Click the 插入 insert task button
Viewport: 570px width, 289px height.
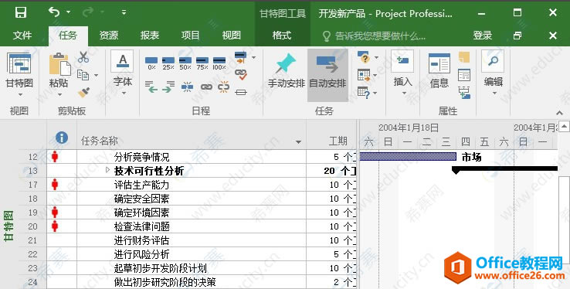pos(402,73)
